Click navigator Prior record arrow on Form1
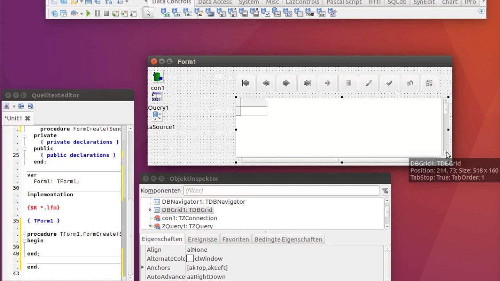Viewport: 500px width, 281px height. [x=266, y=83]
